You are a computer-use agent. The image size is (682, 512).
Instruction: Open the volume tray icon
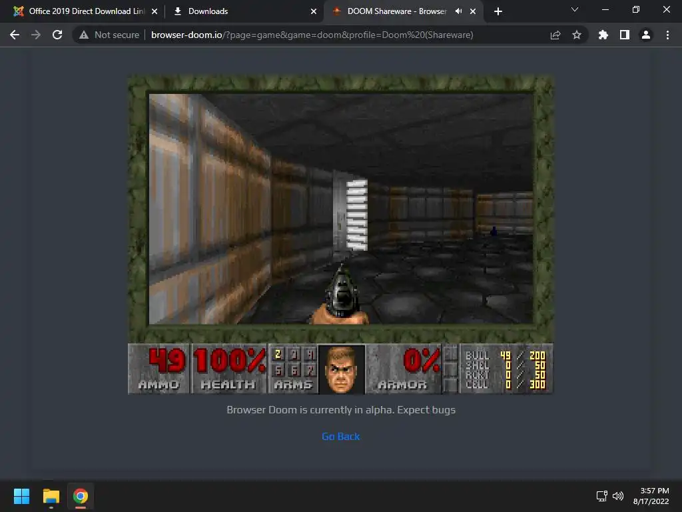(x=617, y=496)
